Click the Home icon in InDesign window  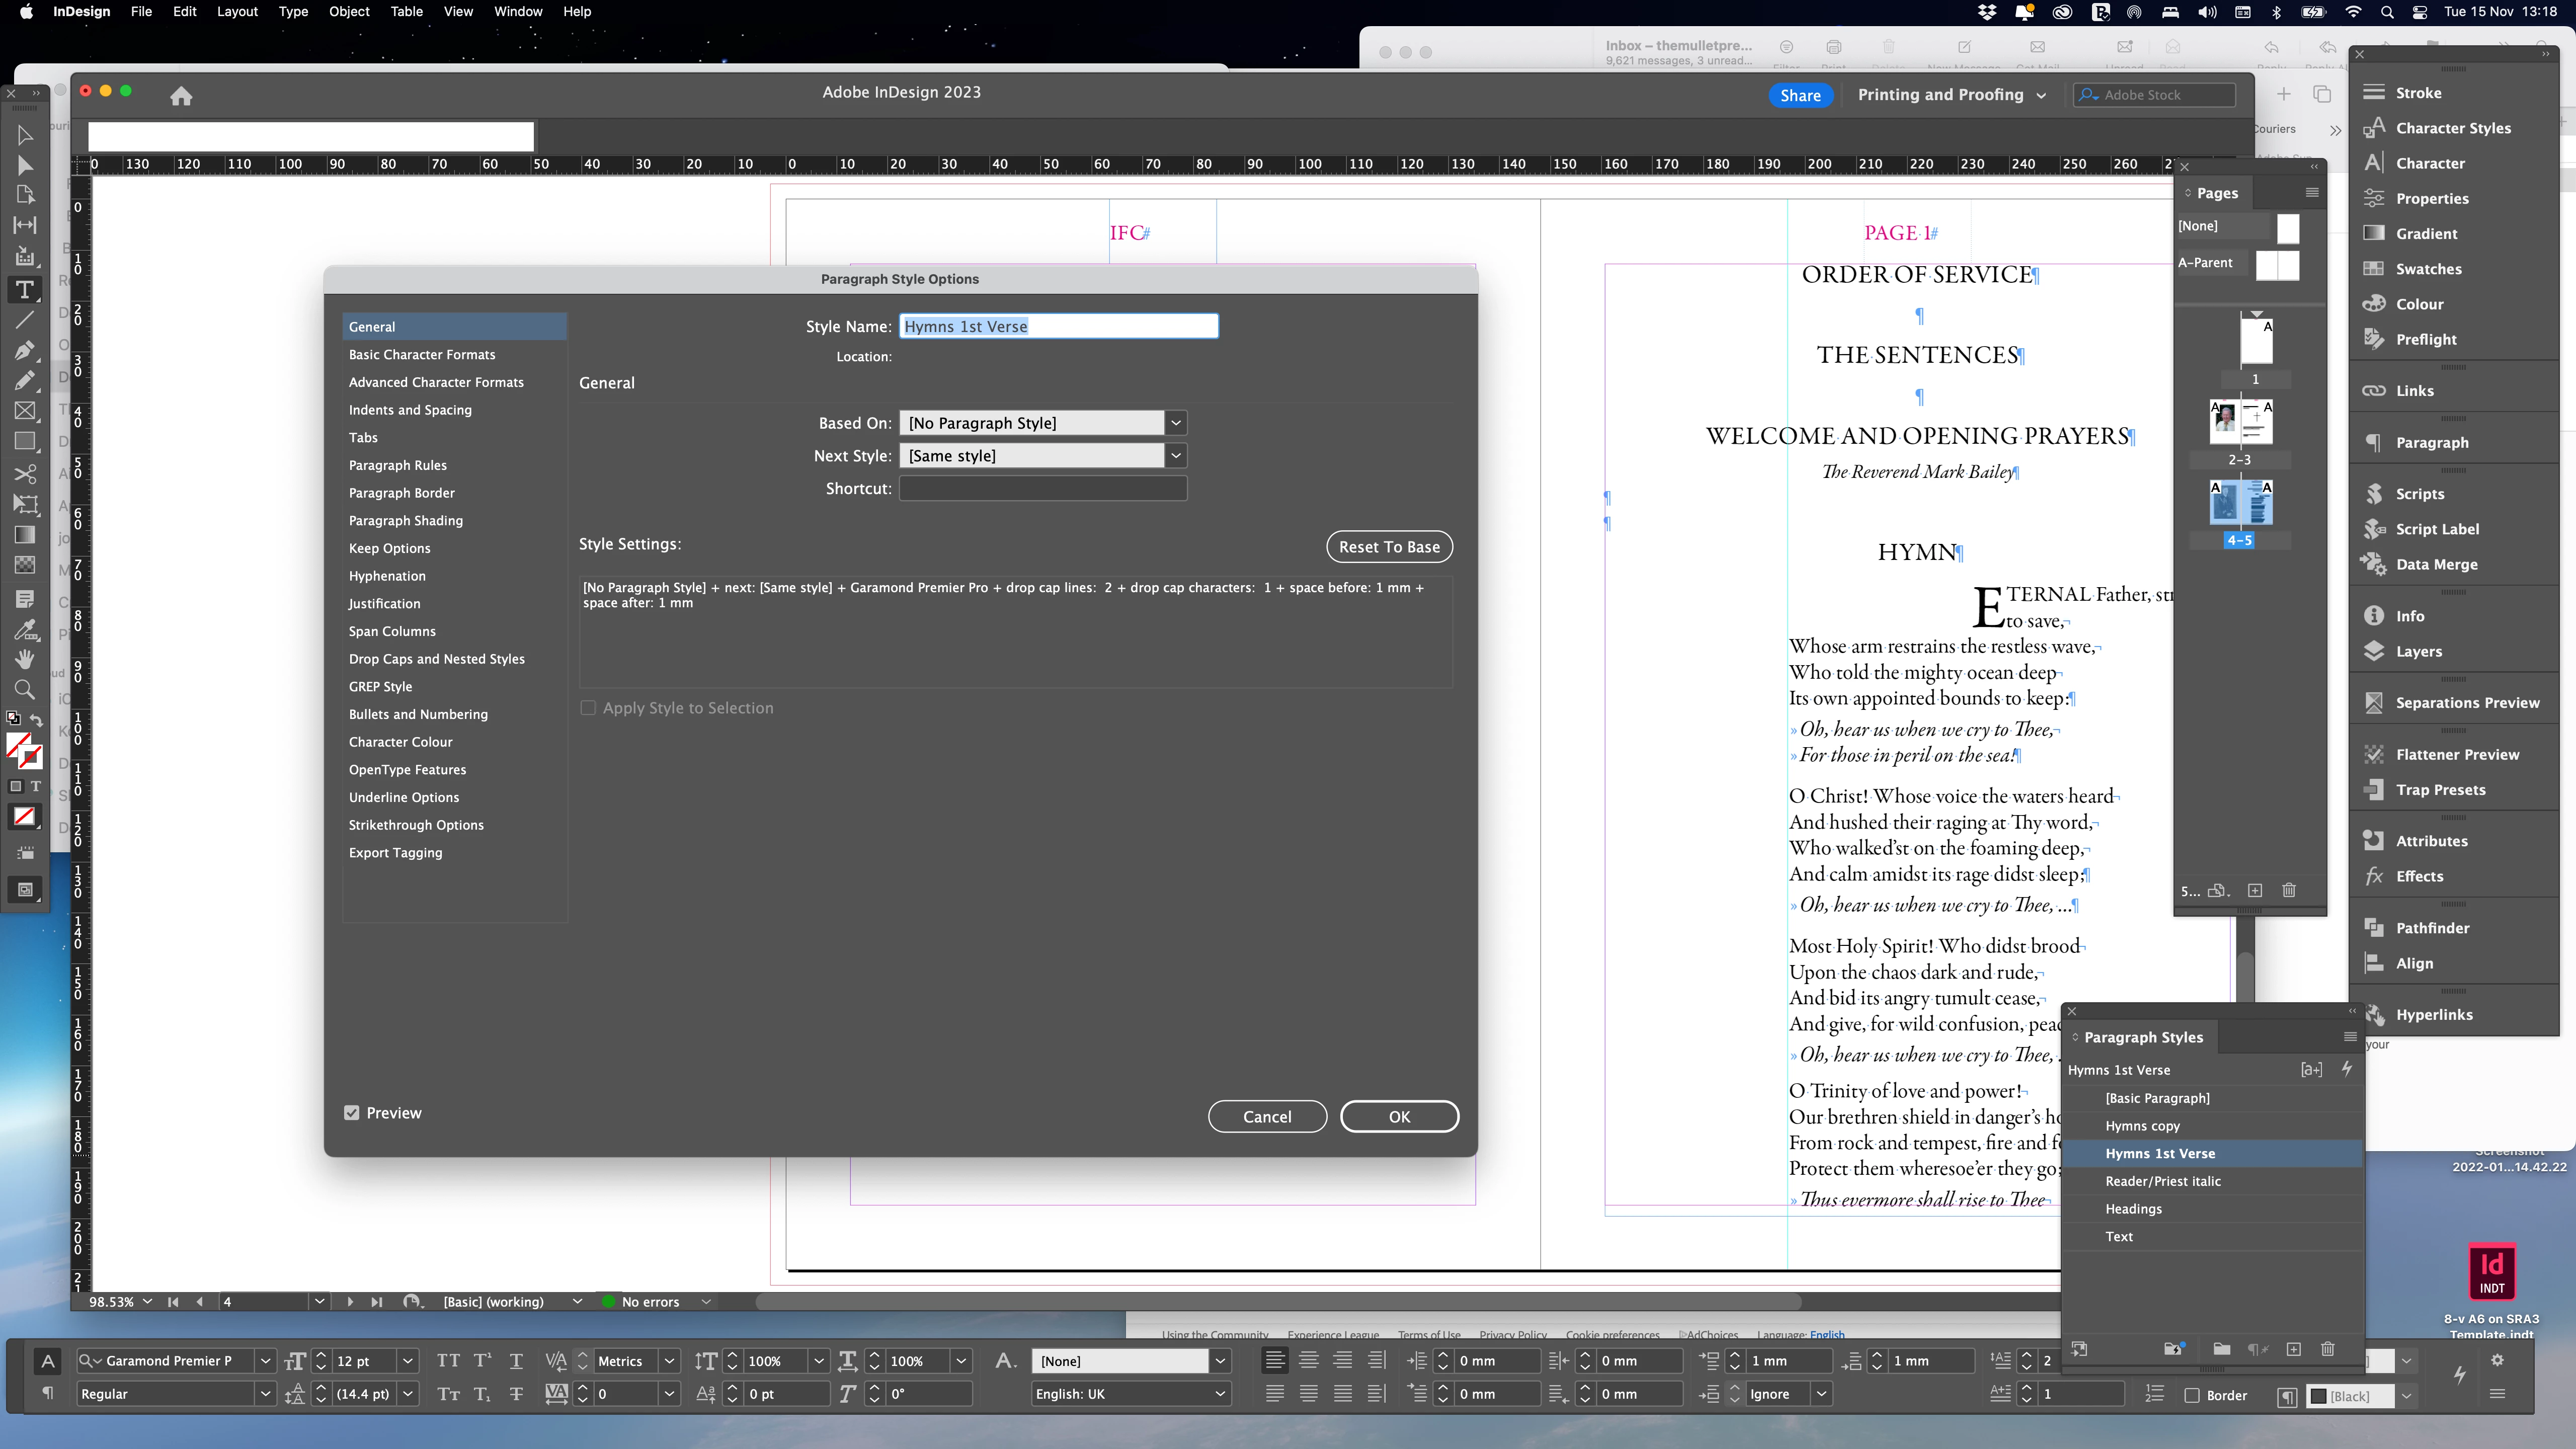(181, 96)
